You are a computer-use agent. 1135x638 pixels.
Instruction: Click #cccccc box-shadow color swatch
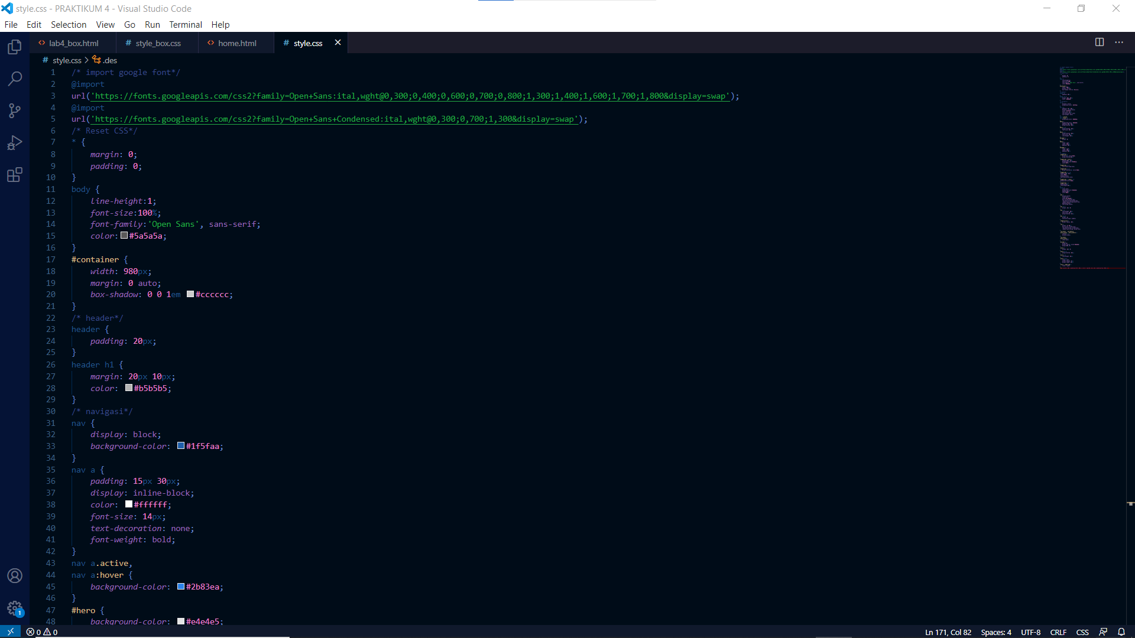[190, 294]
